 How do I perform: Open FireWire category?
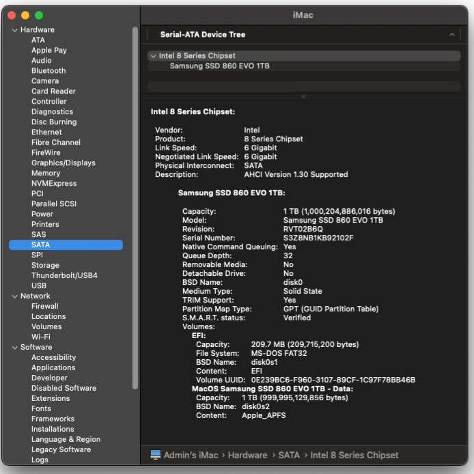point(46,153)
